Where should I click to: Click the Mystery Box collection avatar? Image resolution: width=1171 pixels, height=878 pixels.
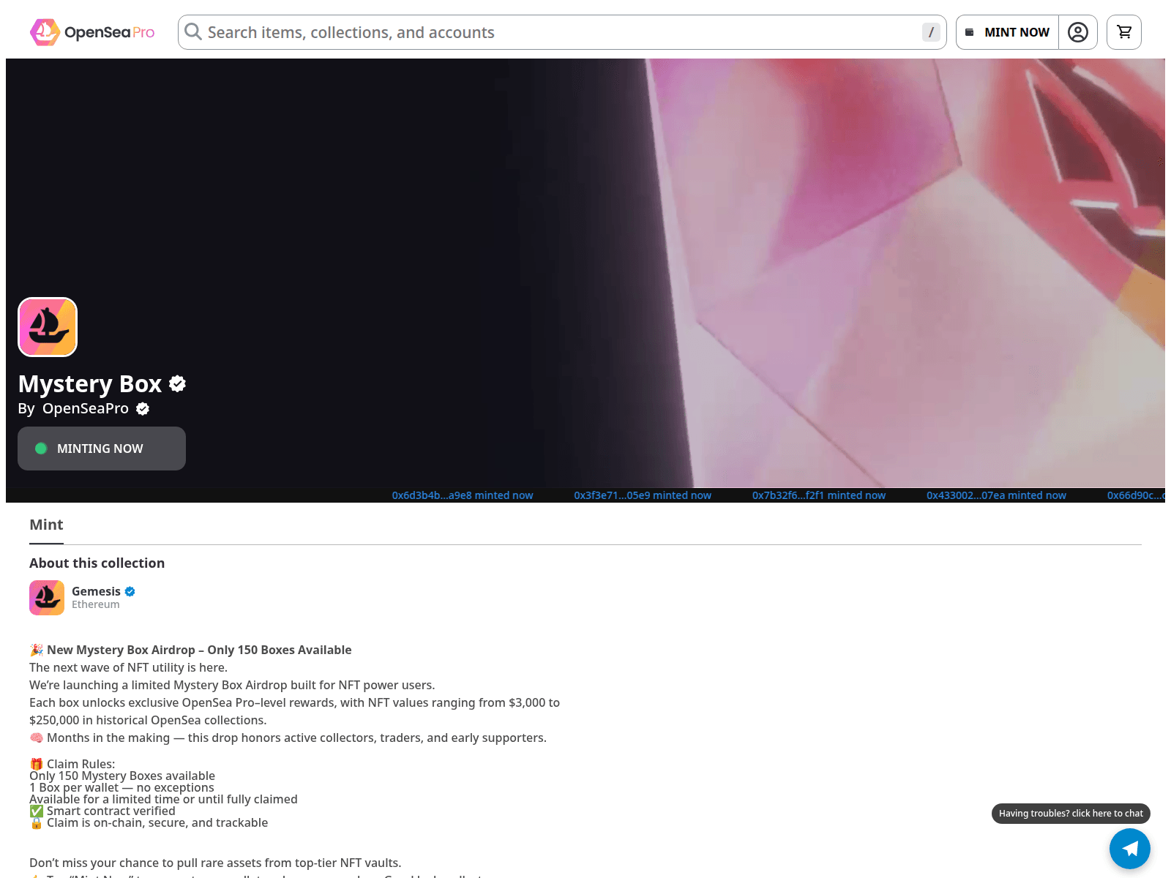[47, 326]
